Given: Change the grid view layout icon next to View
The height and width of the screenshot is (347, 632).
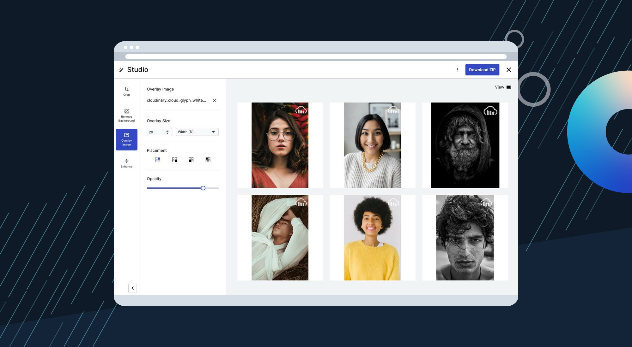Looking at the screenshot, I should [x=509, y=87].
